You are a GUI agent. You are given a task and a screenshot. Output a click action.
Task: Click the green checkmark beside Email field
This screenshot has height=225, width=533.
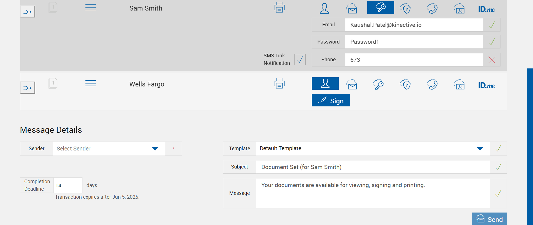(492, 25)
